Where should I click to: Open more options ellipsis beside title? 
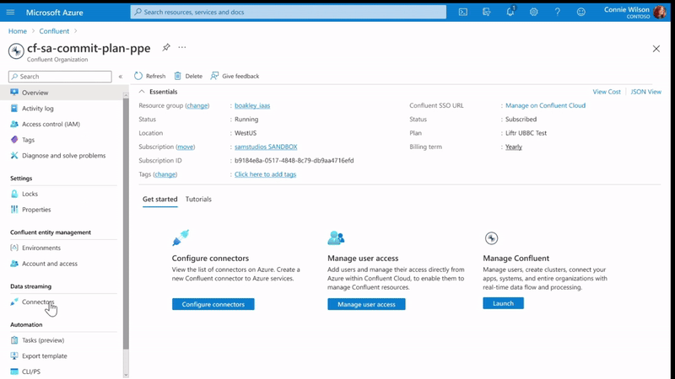pos(182,47)
